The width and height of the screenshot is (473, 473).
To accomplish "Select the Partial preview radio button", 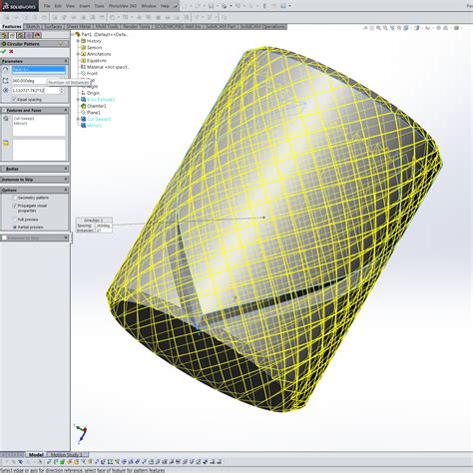I will click(15, 228).
